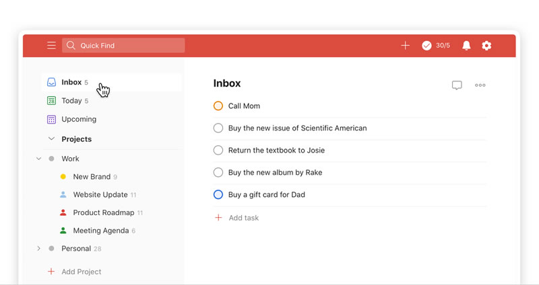Check off Return the textbook to Josie
The width and height of the screenshot is (539, 285).
[218, 151]
